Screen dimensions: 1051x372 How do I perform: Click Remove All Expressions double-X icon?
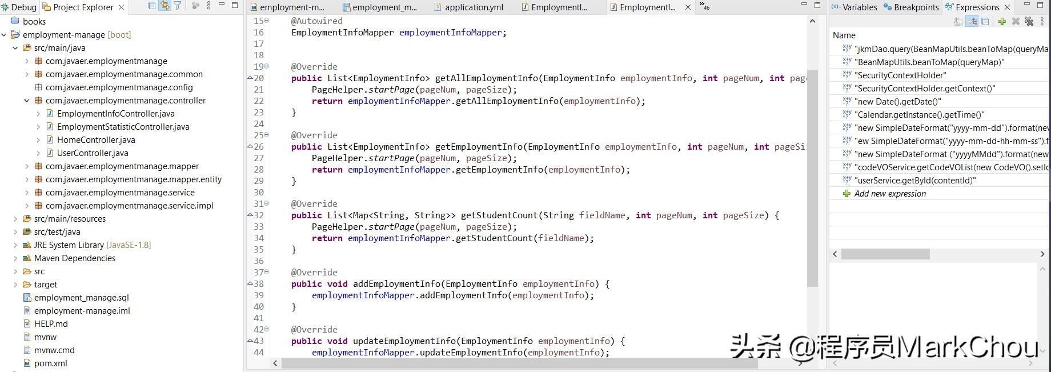point(1029,21)
